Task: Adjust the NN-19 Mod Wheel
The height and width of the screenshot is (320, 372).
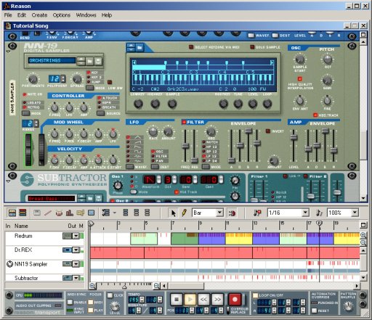Action: coord(41,149)
